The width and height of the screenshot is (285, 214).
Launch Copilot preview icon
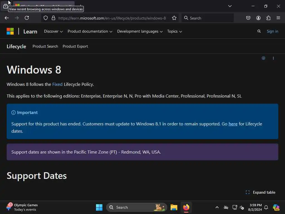pos(276,207)
